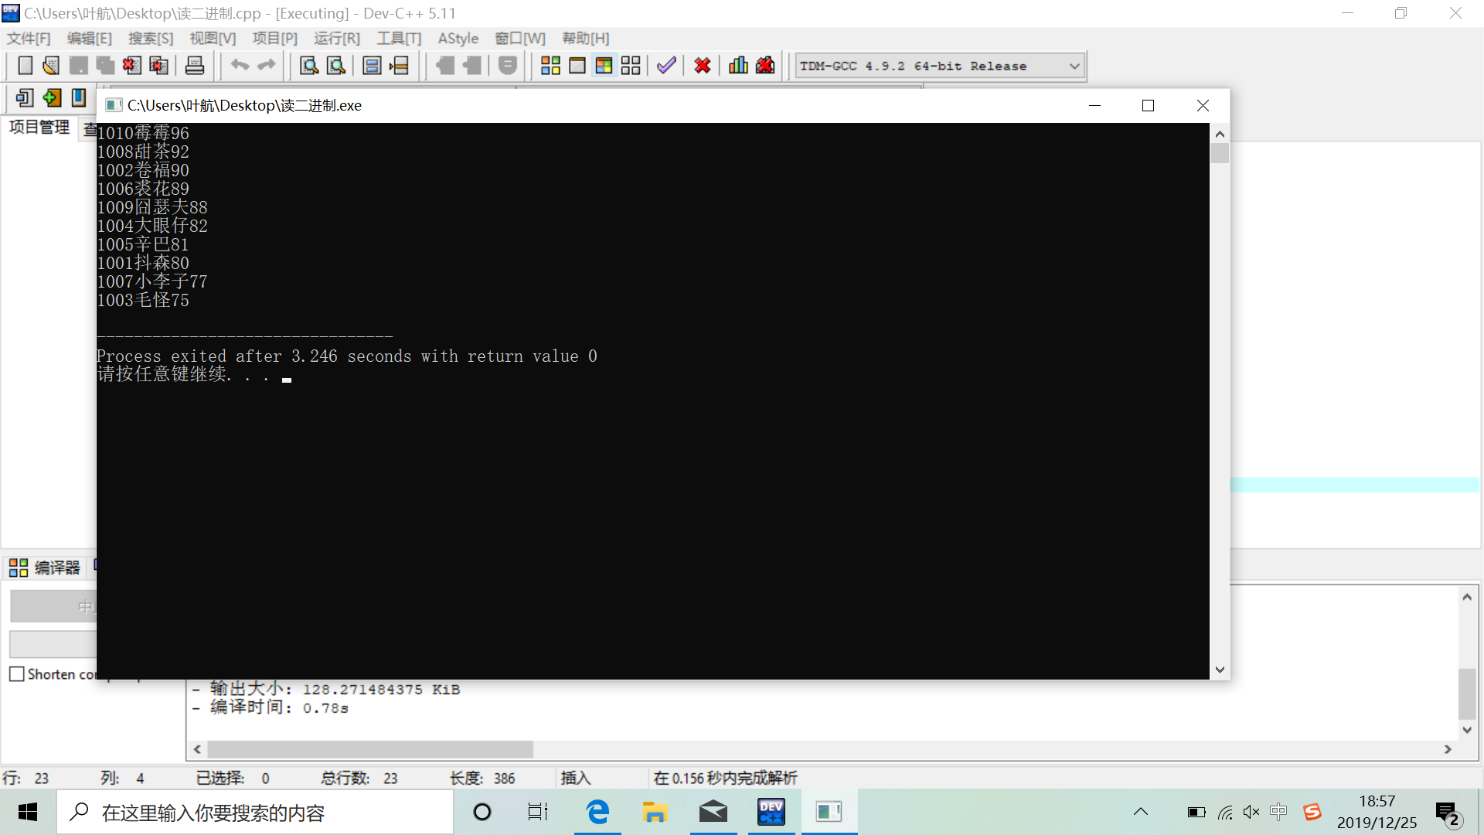Expand the system tray hidden icons chevron
1484x835 pixels.
[1140, 812]
